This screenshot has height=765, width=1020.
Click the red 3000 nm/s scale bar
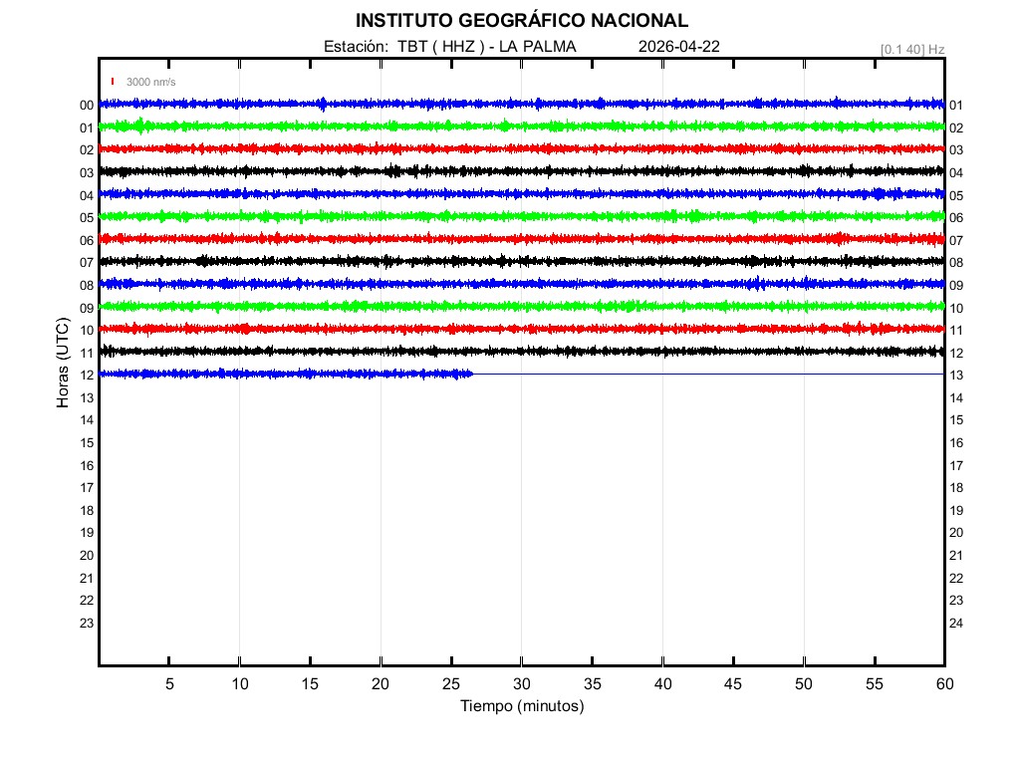pos(114,82)
